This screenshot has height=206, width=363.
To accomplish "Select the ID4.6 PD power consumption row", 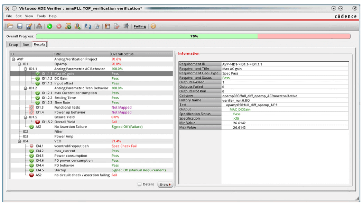I will click(x=92, y=161).
